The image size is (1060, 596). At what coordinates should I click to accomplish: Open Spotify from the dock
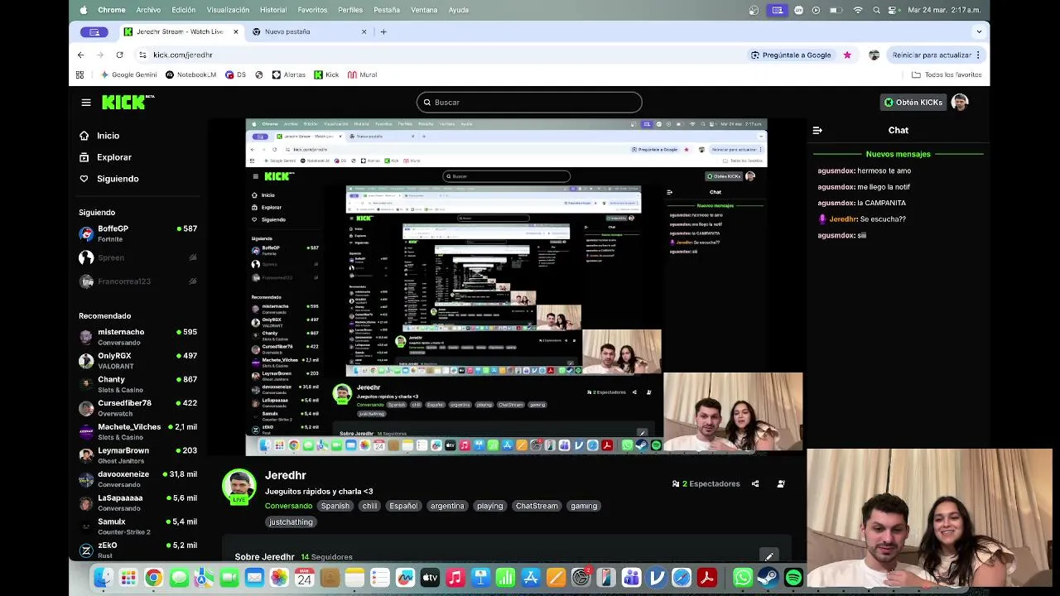tap(793, 578)
